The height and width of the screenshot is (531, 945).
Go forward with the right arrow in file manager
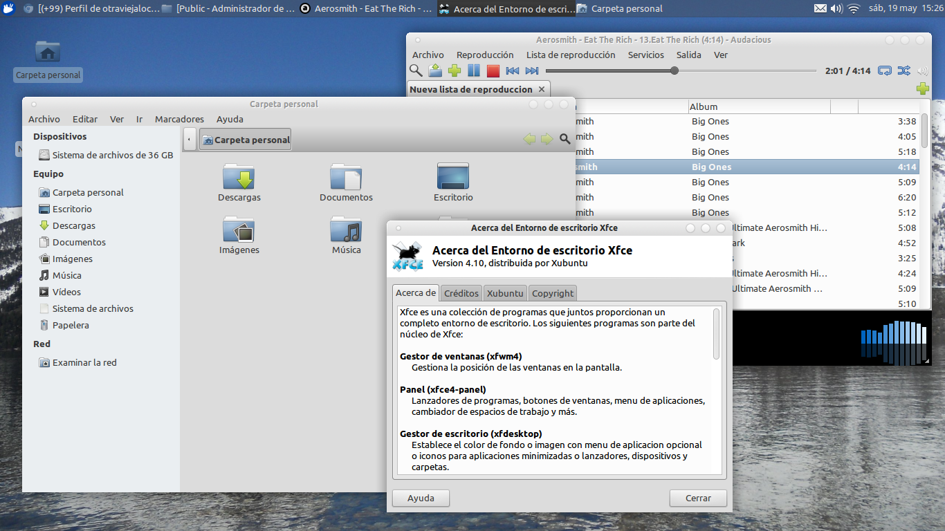point(547,139)
